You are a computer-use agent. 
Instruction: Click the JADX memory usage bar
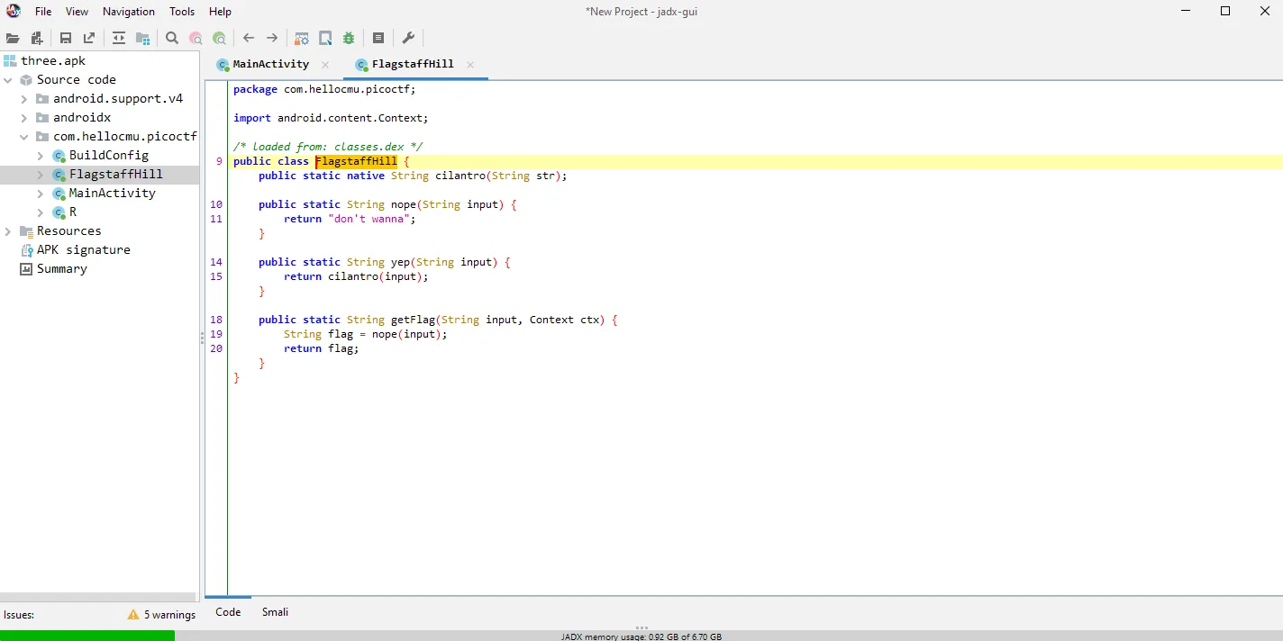click(x=641, y=636)
